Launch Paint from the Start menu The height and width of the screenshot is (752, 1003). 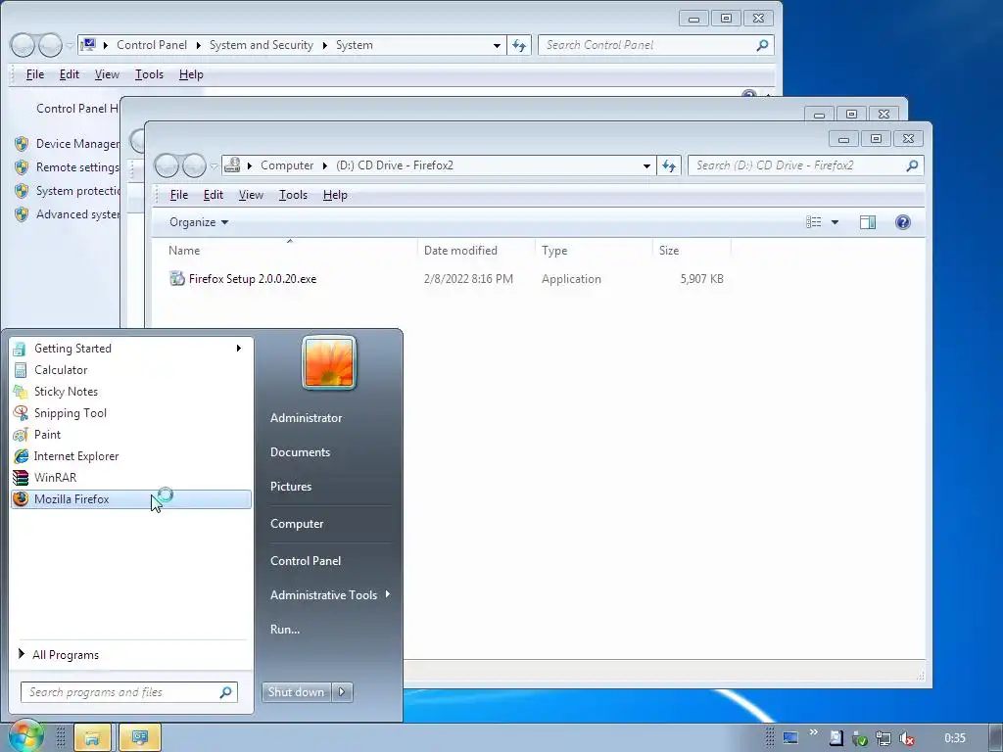[x=131, y=435]
